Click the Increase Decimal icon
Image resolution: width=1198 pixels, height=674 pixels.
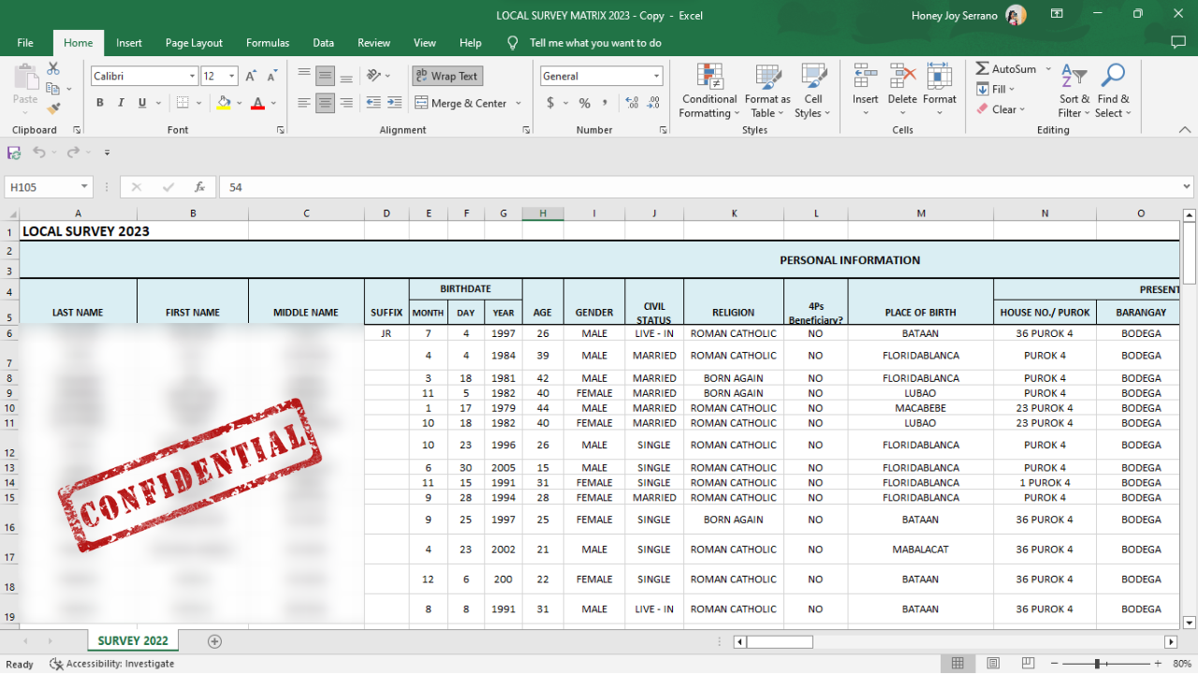pos(632,103)
